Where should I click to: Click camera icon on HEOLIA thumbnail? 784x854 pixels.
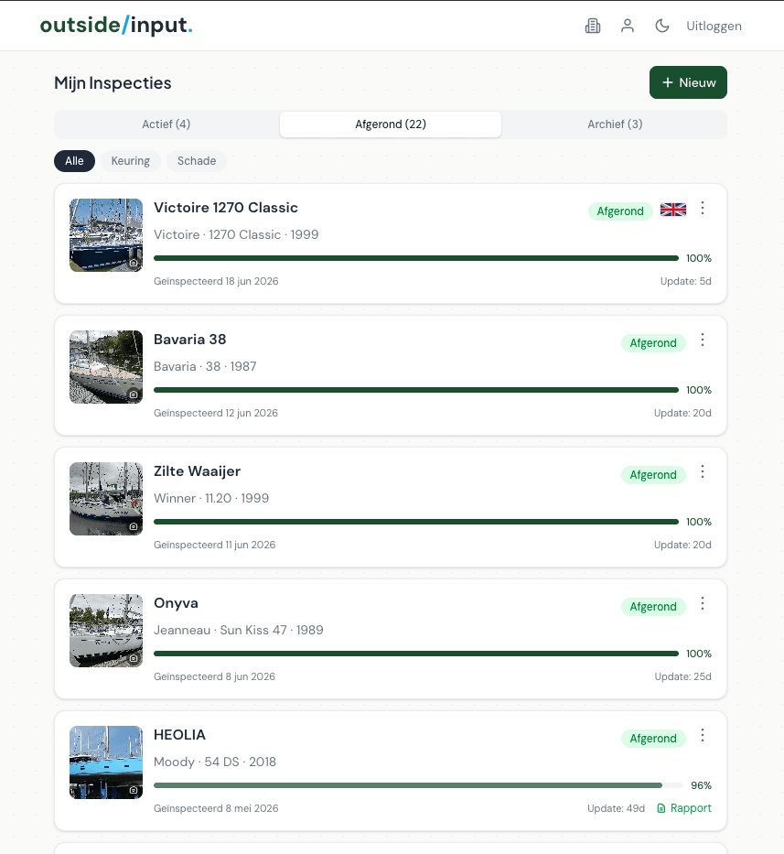tap(134, 790)
